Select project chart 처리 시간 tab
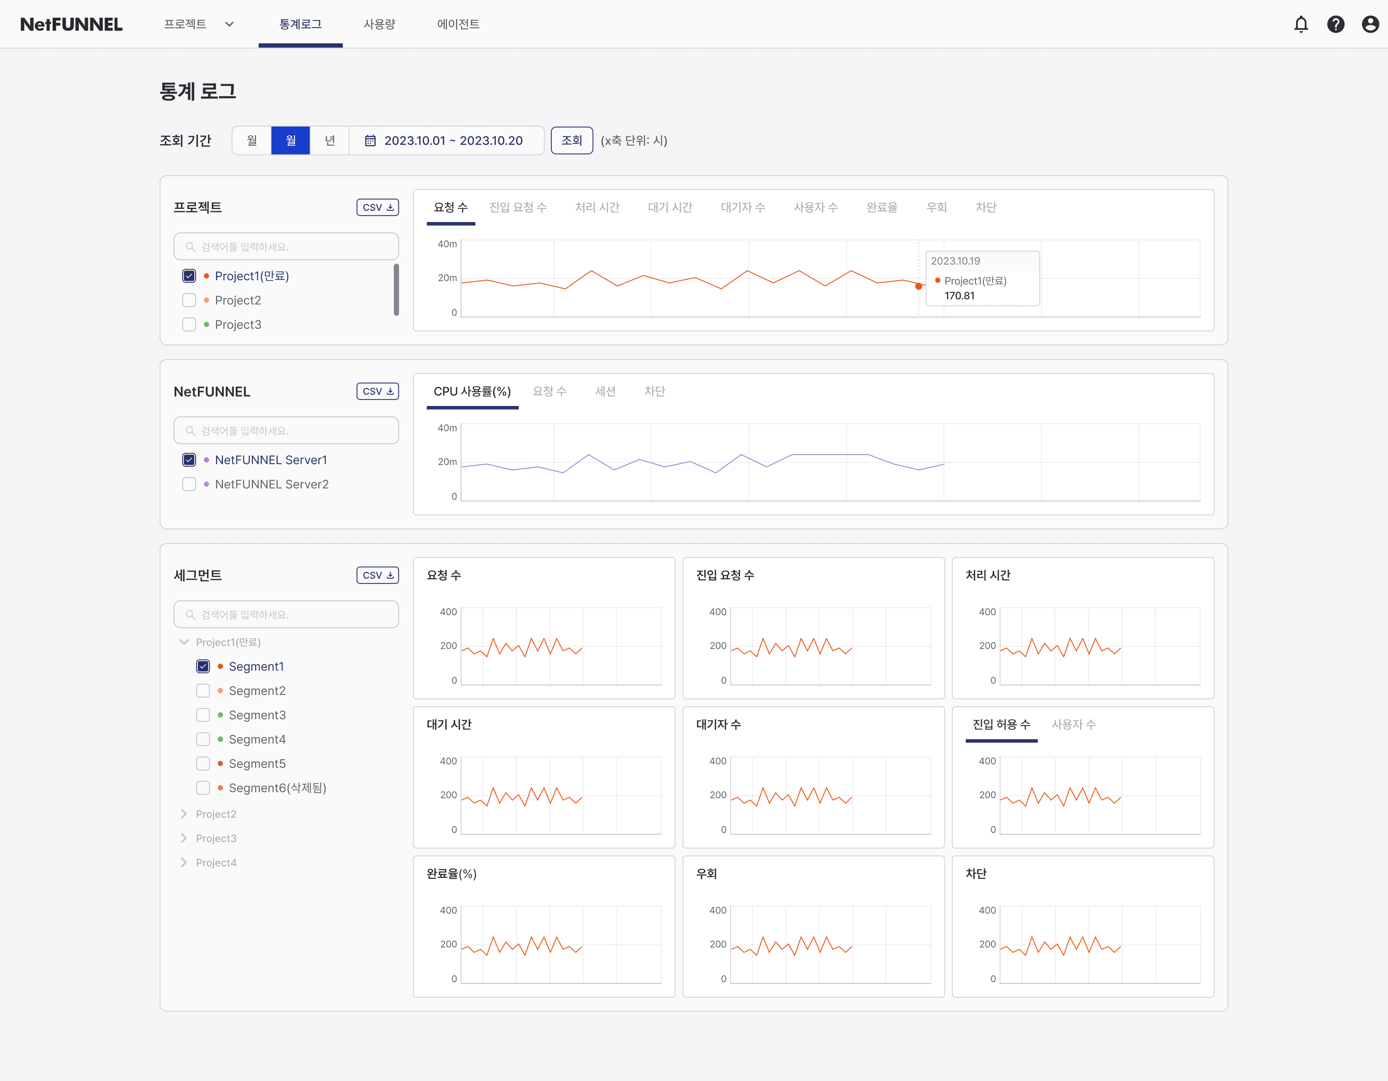This screenshot has height=1081, width=1388. tap(597, 207)
